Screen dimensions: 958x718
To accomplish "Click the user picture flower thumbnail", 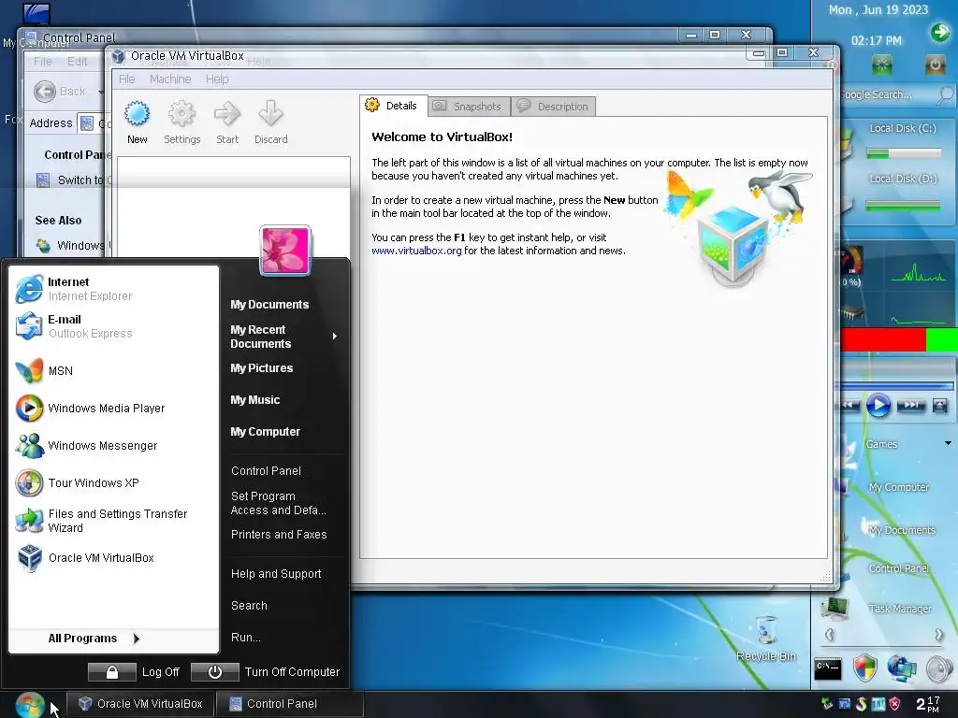I will [285, 251].
